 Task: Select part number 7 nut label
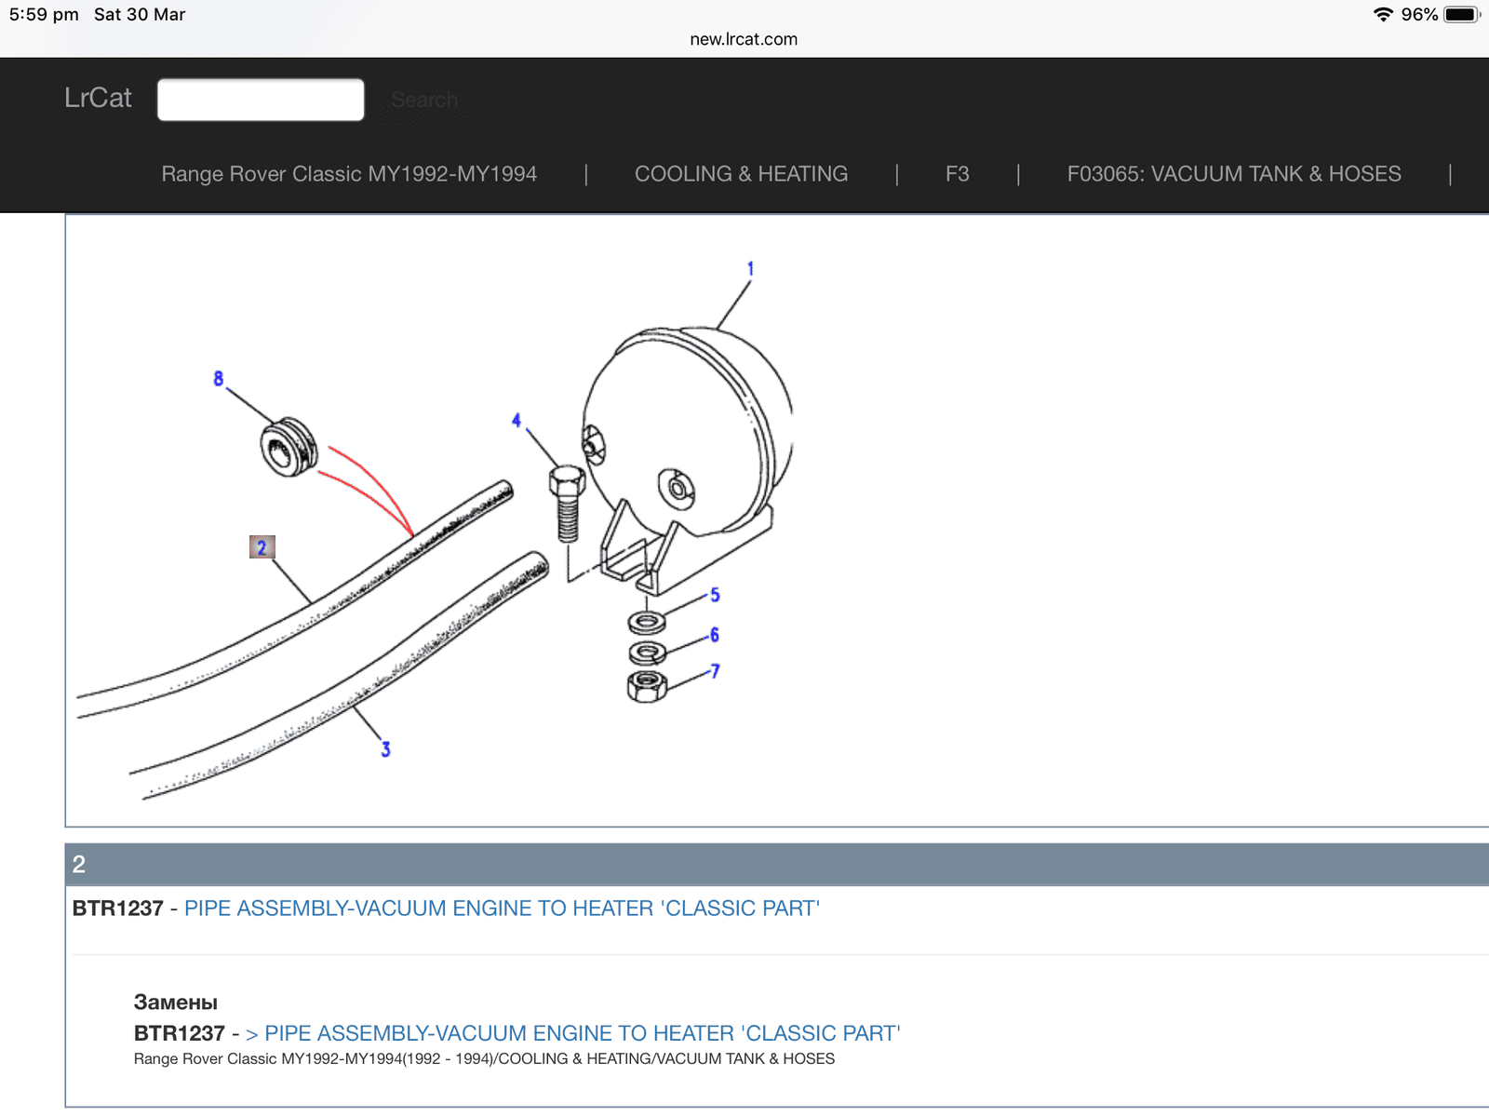click(x=715, y=671)
